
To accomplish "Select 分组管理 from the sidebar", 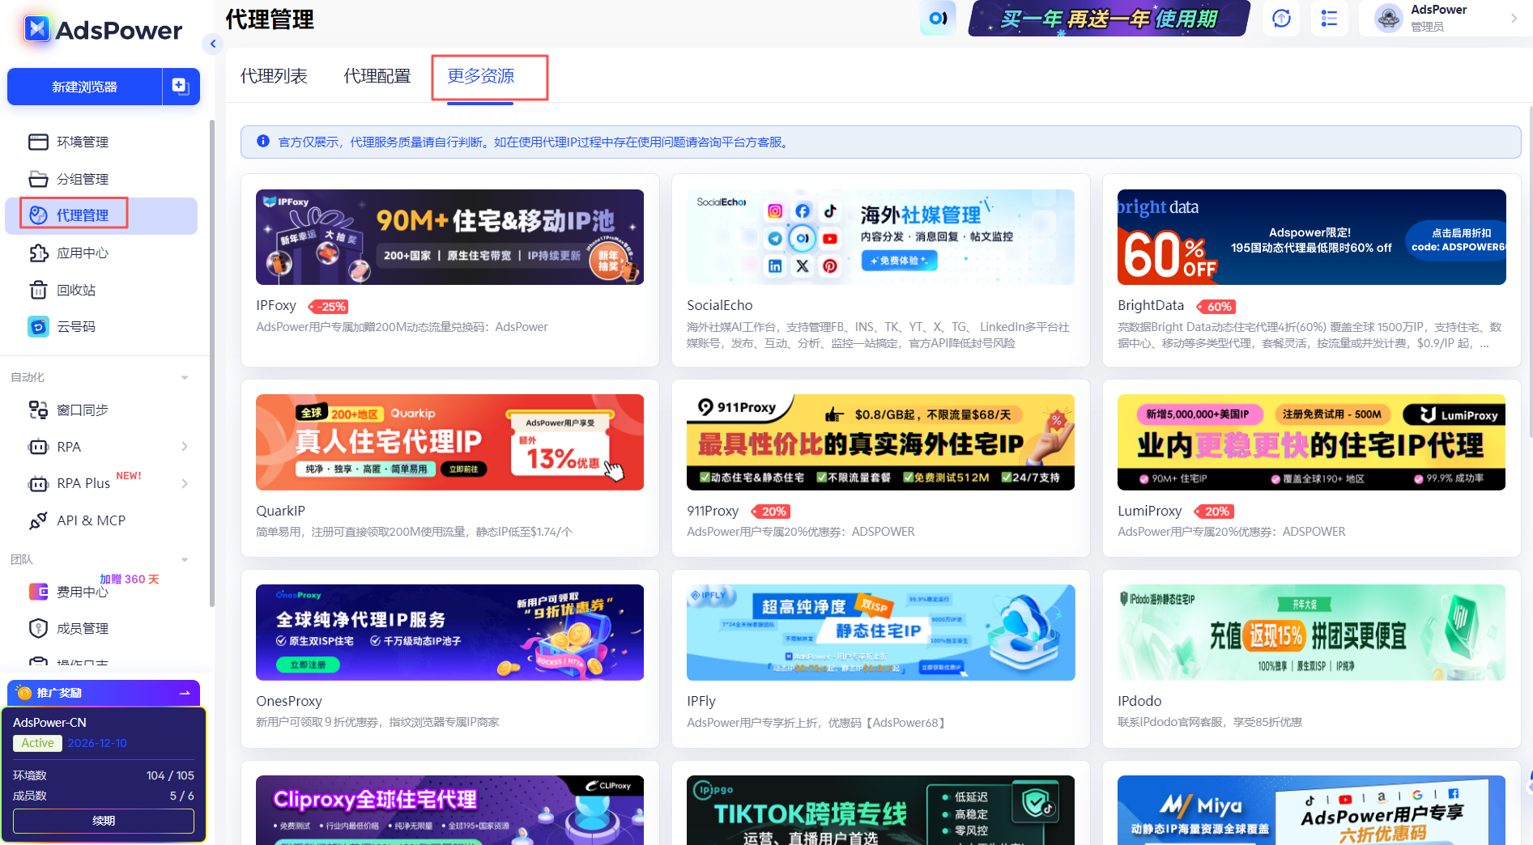I will click(83, 179).
